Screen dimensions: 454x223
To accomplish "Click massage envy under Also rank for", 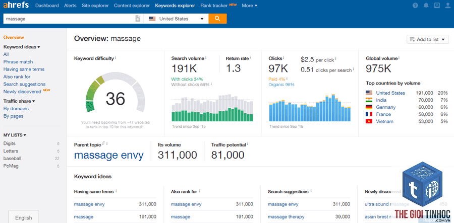I will tap(186, 204).
